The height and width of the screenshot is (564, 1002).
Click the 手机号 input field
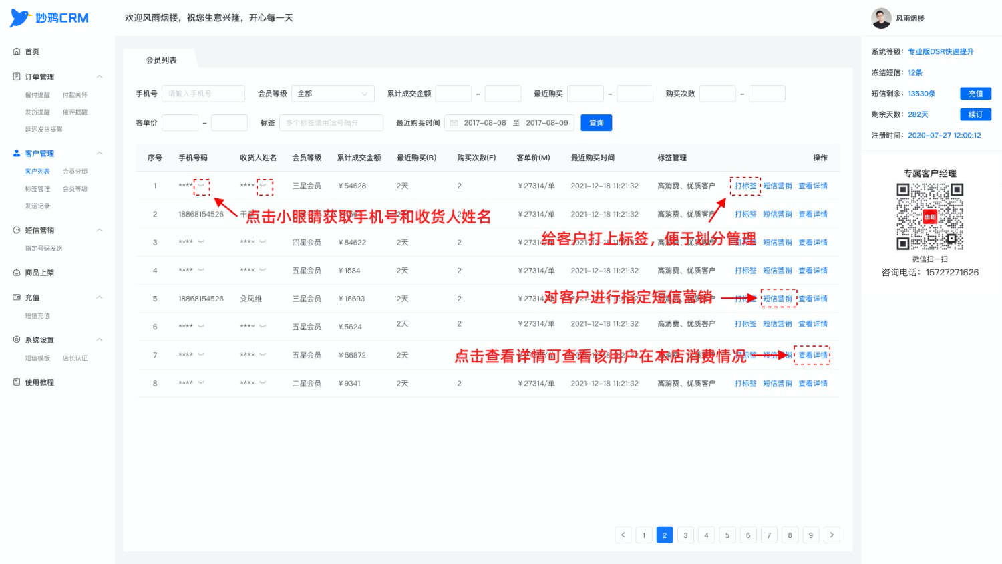point(203,94)
